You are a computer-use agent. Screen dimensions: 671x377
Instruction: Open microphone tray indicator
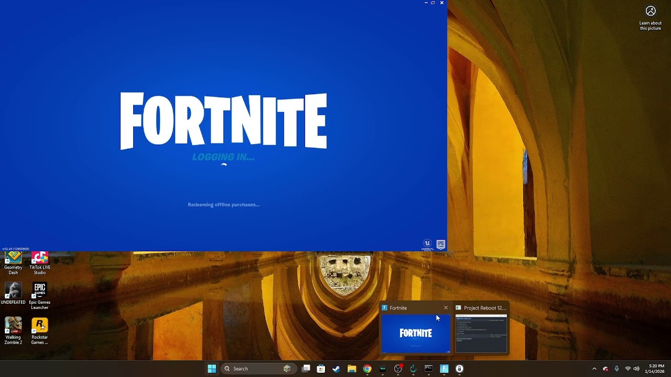click(616, 369)
